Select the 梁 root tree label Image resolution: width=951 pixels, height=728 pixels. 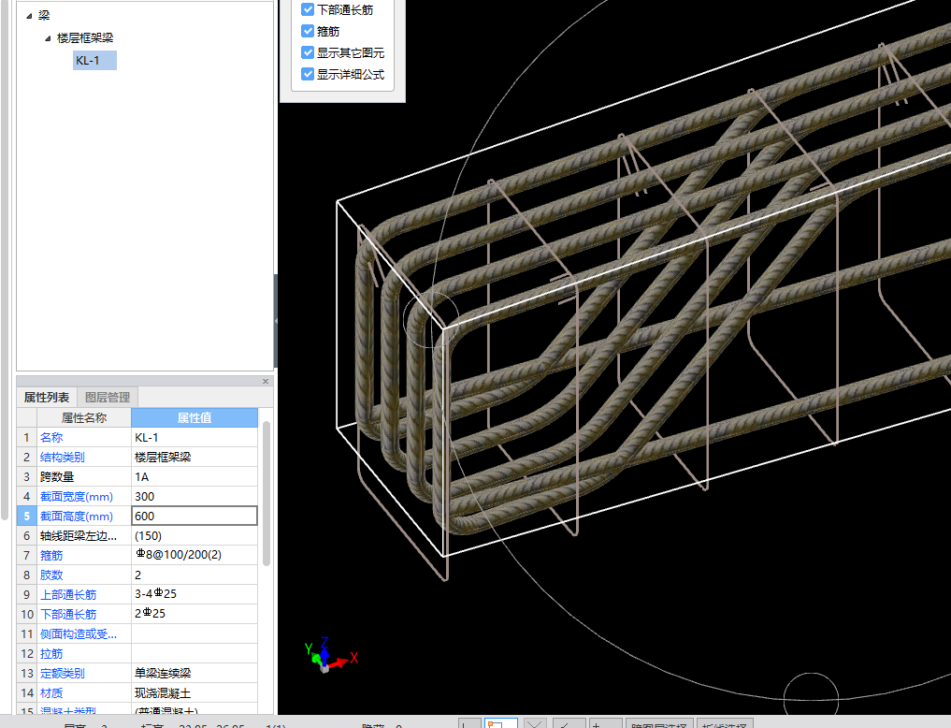(44, 15)
